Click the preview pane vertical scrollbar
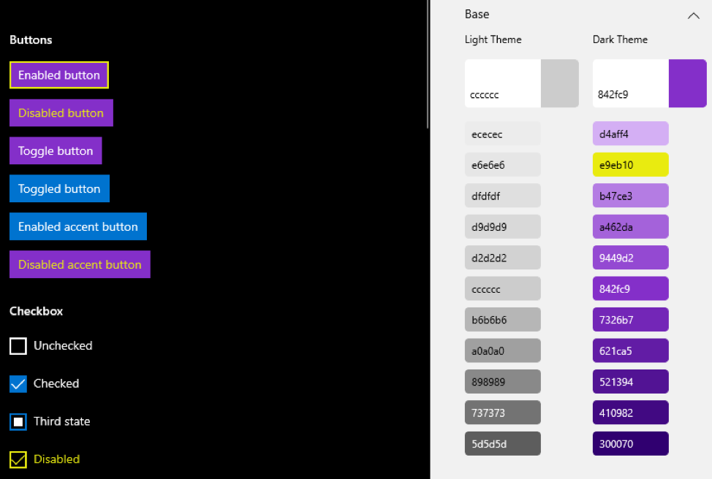 click(x=428, y=64)
